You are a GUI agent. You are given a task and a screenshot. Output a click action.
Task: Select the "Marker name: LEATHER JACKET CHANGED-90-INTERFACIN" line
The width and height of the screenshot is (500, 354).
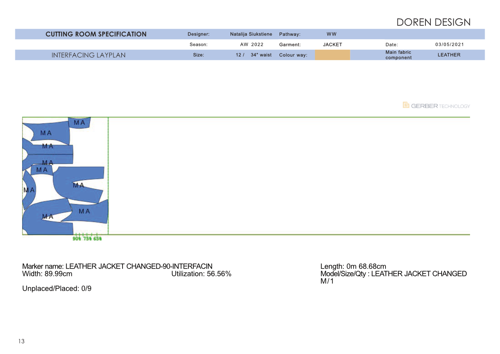pyautogui.click(x=117, y=266)
